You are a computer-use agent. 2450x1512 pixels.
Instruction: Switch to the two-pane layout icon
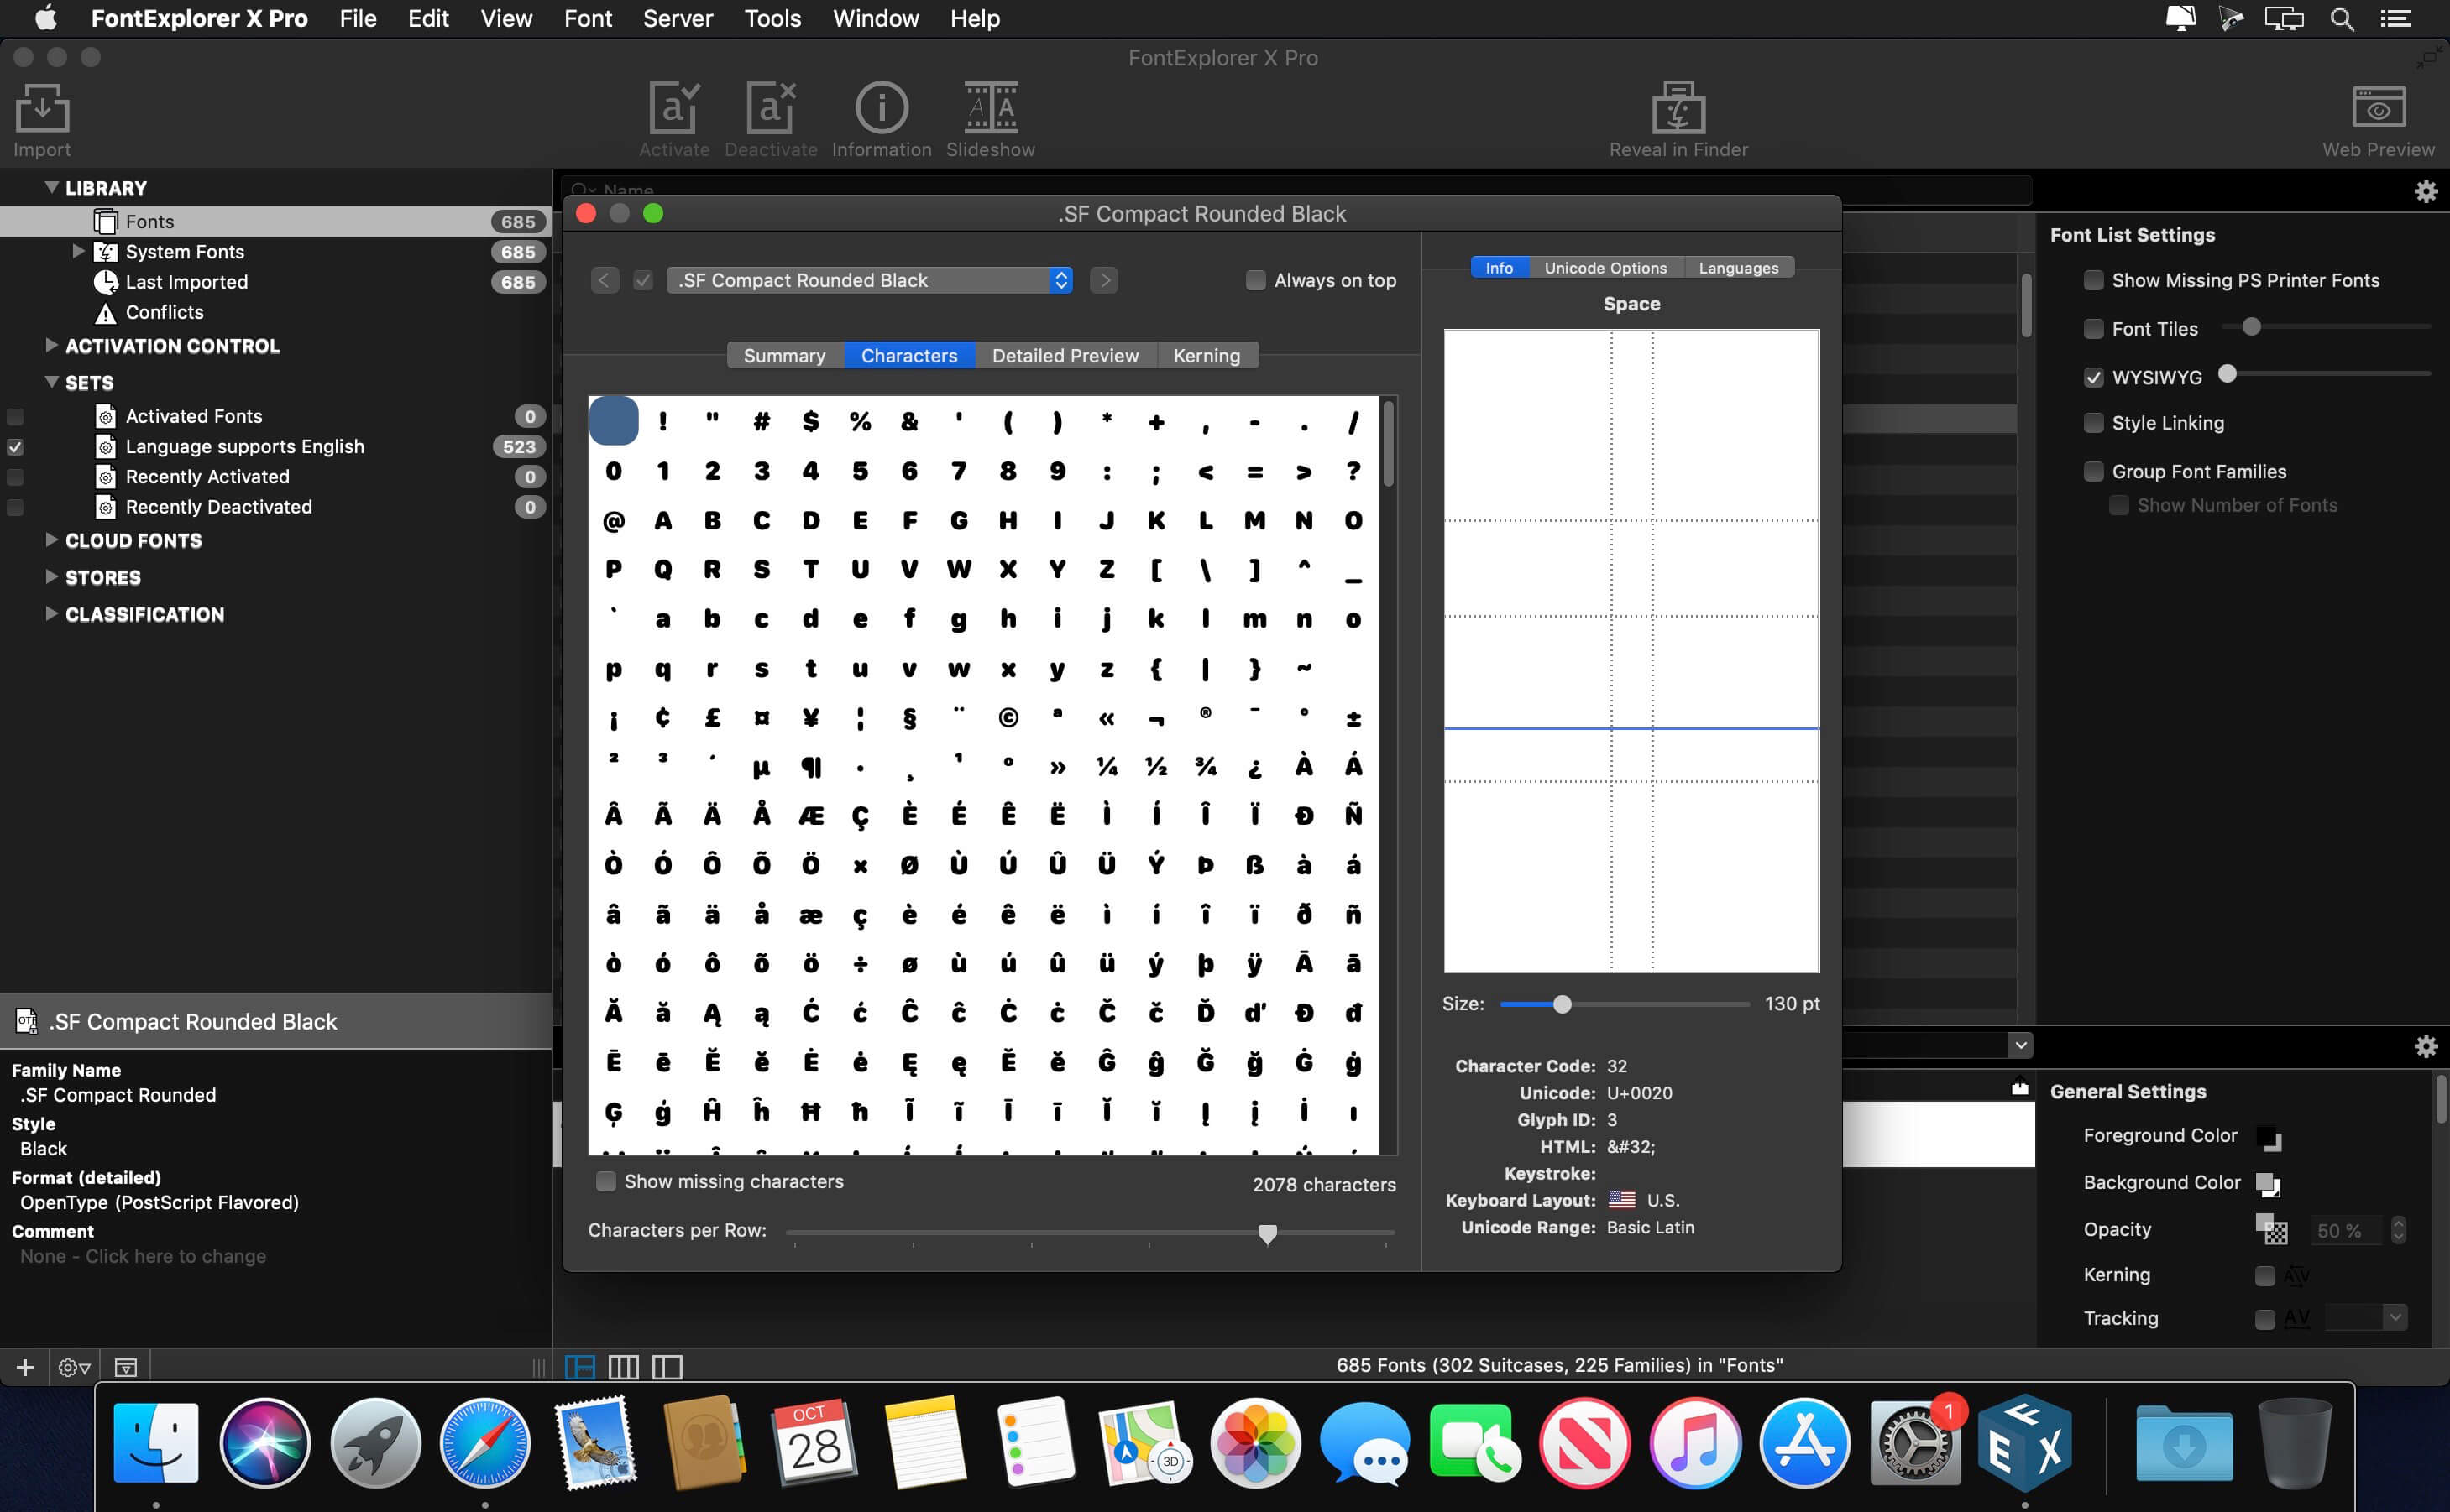point(667,1367)
